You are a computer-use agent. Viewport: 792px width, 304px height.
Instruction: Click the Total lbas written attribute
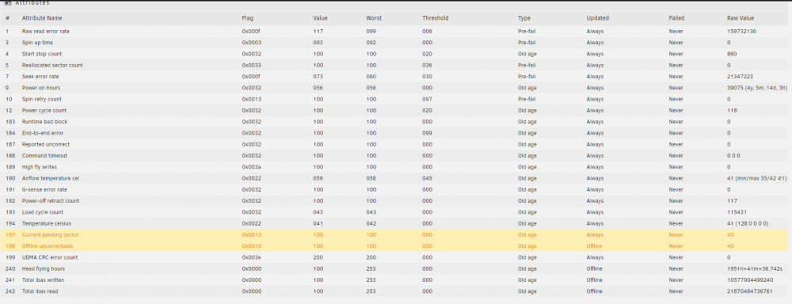tap(43, 279)
